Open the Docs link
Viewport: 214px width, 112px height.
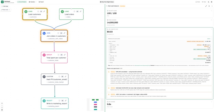pyautogui.click(x=204, y=2)
